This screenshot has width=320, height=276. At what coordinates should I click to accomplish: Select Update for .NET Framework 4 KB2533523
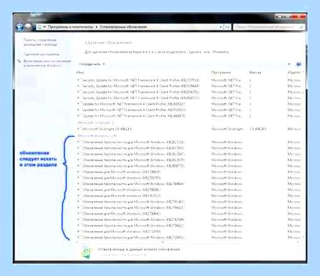[131, 110]
